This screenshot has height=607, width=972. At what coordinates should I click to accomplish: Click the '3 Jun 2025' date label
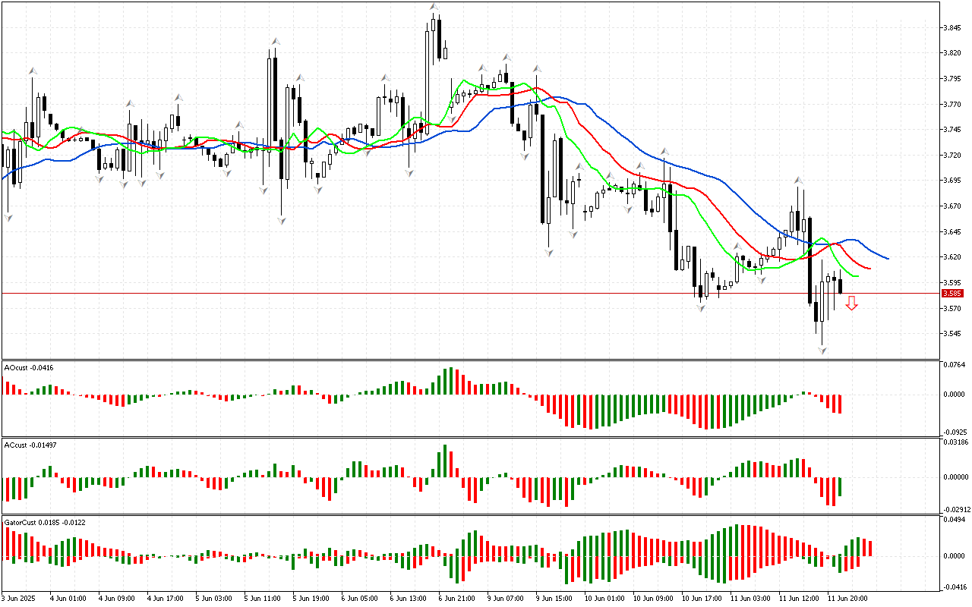coord(21,598)
